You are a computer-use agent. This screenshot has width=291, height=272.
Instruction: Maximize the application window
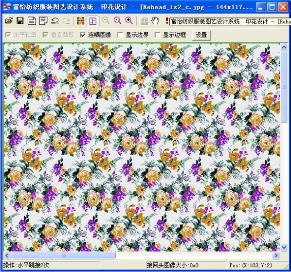(x=272, y=7)
